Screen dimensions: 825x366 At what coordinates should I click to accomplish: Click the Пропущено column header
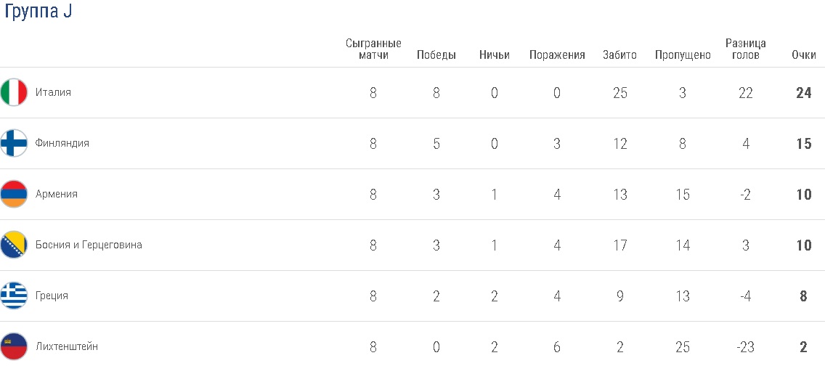(683, 55)
